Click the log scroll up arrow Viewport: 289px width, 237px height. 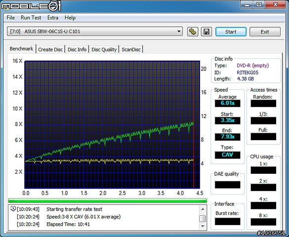coord(203,209)
